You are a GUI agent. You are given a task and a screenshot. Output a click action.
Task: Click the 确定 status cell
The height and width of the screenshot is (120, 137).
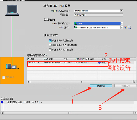coord(103,62)
